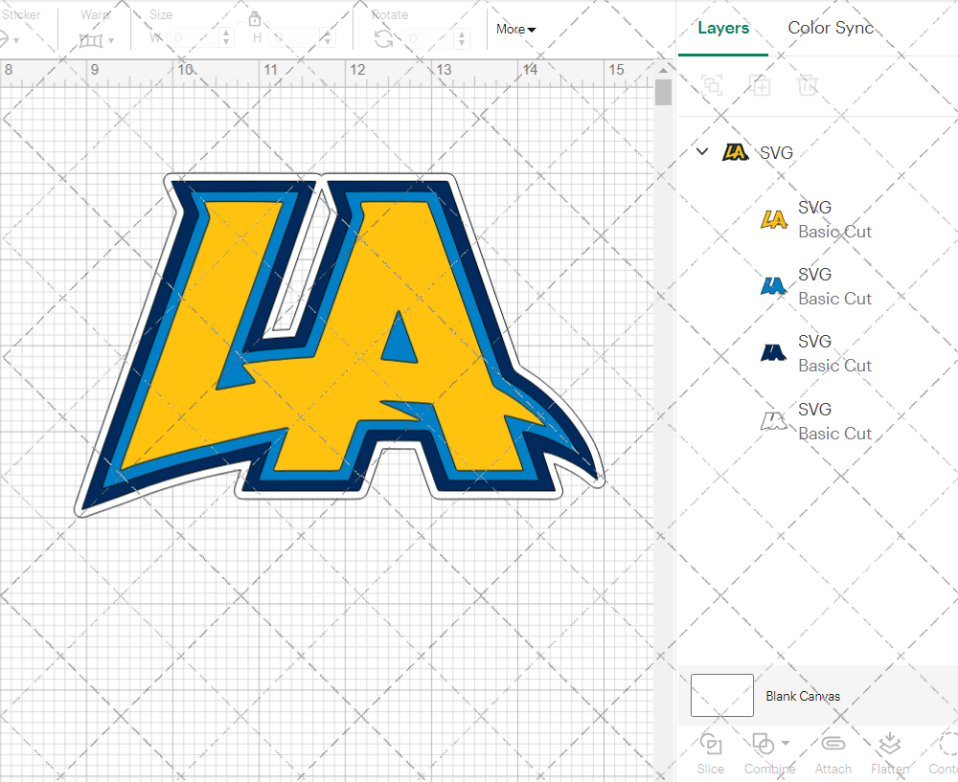Screen dimensions: 958x782
Task: Click the Contour tool
Action: [x=944, y=753]
